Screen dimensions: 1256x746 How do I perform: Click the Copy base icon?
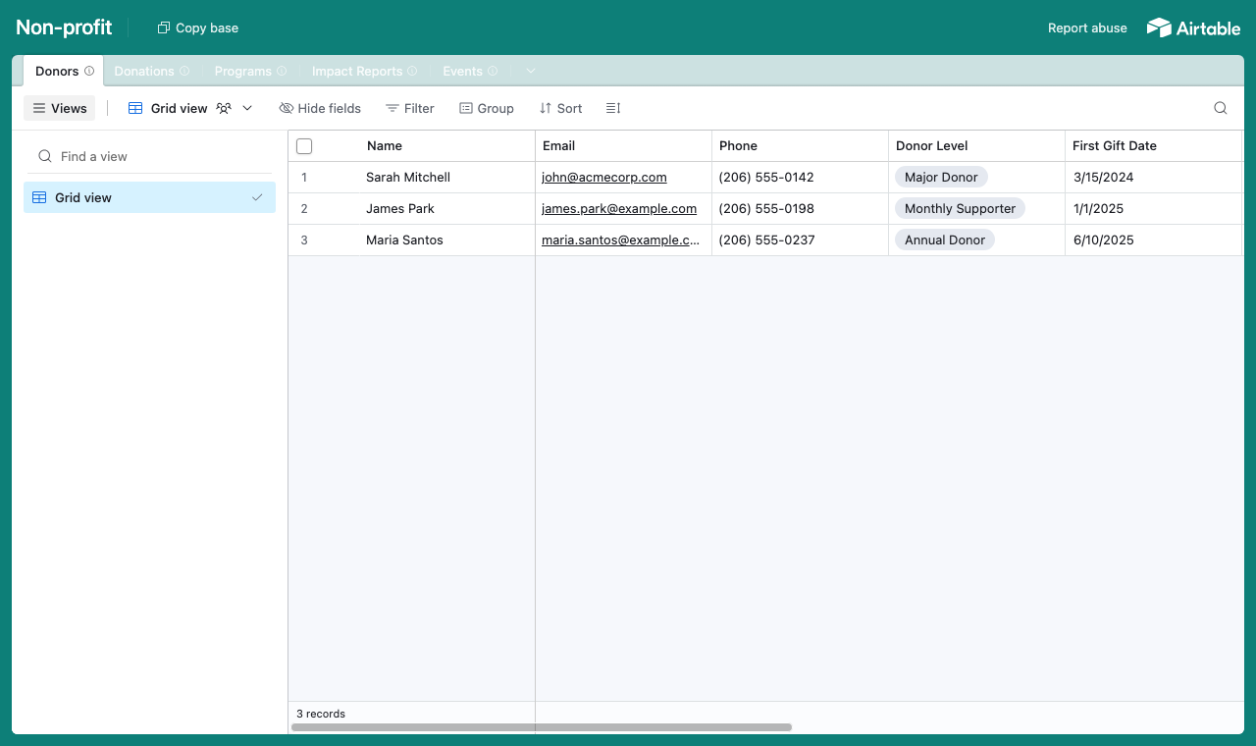click(164, 27)
